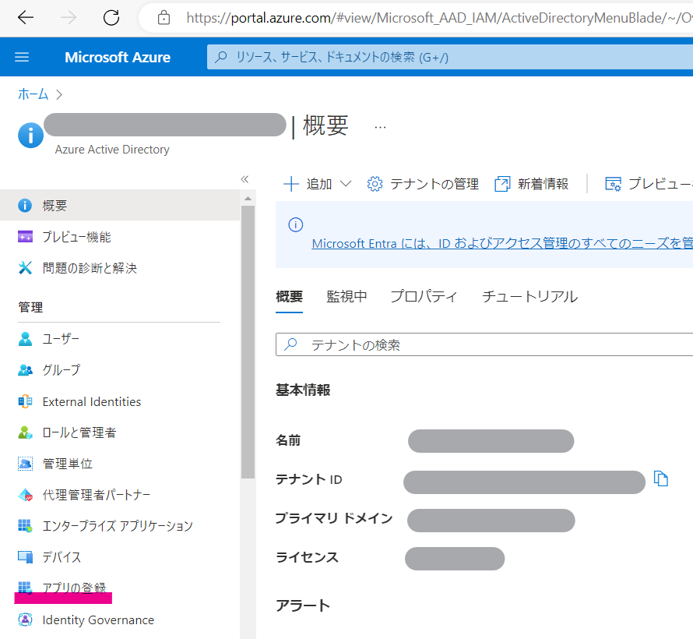The width and height of the screenshot is (693, 639).
Task: Click the plus icon beside 追加
Action: click(x=290, y=184)
